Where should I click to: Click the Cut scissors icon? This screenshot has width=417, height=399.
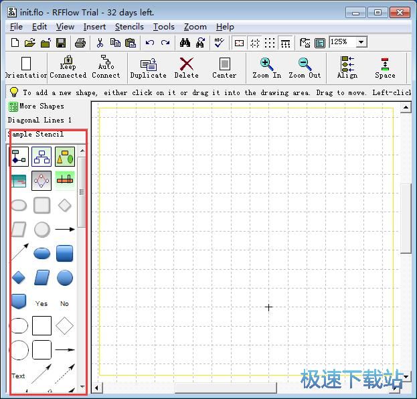pyautogui.click(x=100, y=43)
